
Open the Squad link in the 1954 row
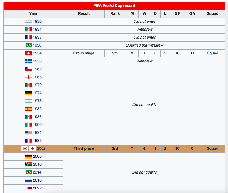pyautogui.click(x=212, y=53)
